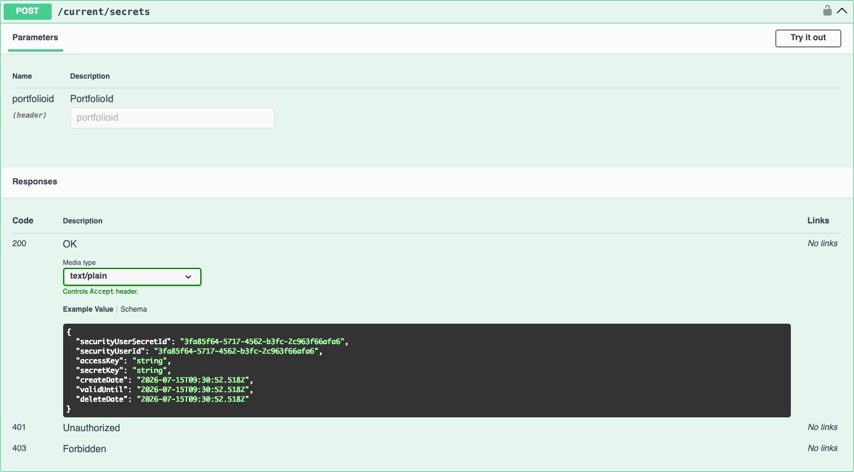Click the 200 response code
The height and width of the screenshot is (472, 854).
click(19, 244)
